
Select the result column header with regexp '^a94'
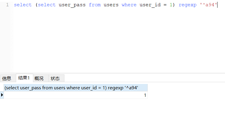coord(75,88)
